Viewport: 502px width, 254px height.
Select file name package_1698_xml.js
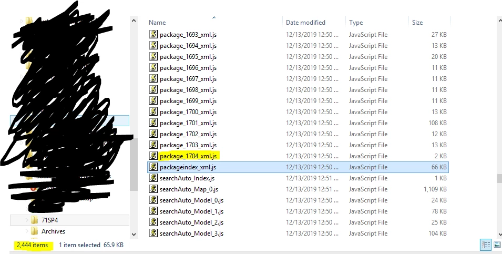tap(188, 90)
